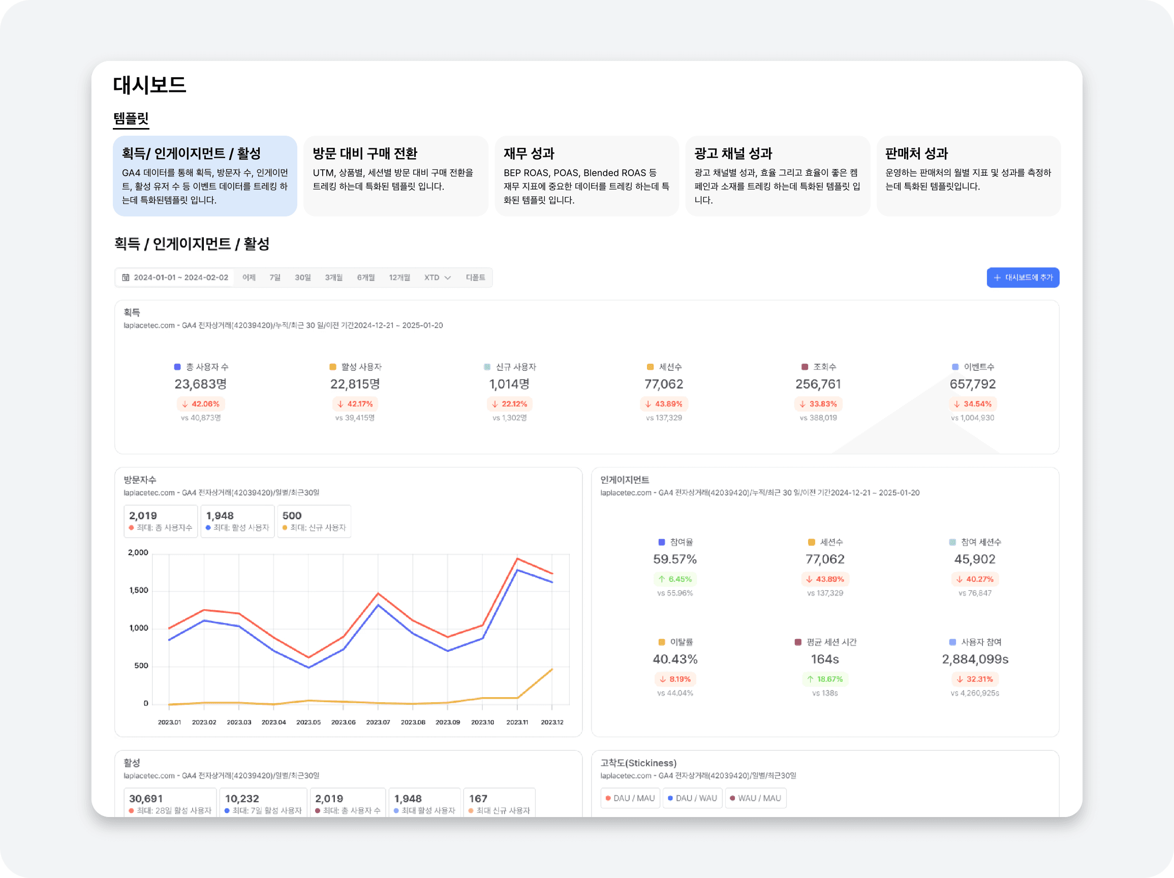This screenshot has height=878, width=1174.
Task: Click the up arrow on 6.45% badge
Action: click(661, 579)
